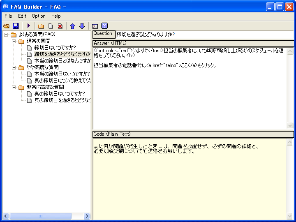Delete item using the red X icon
296x222 pixels.
click(x=60, y=26)
